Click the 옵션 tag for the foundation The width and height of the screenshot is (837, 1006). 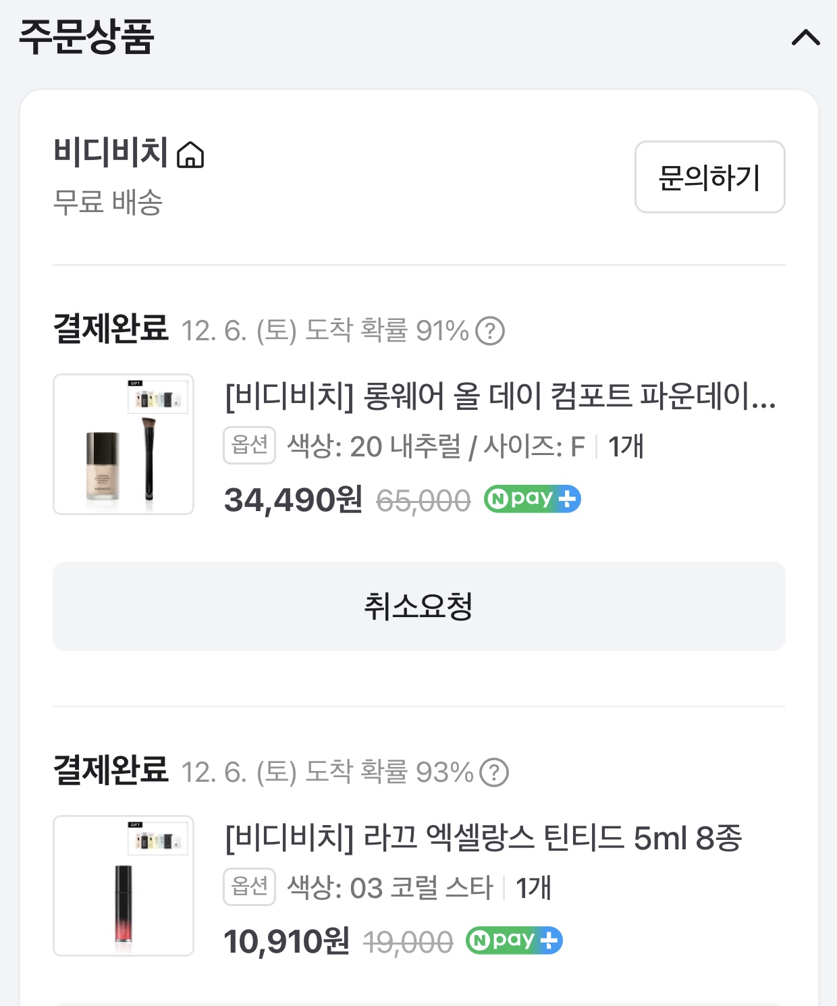tap(249, 445)
